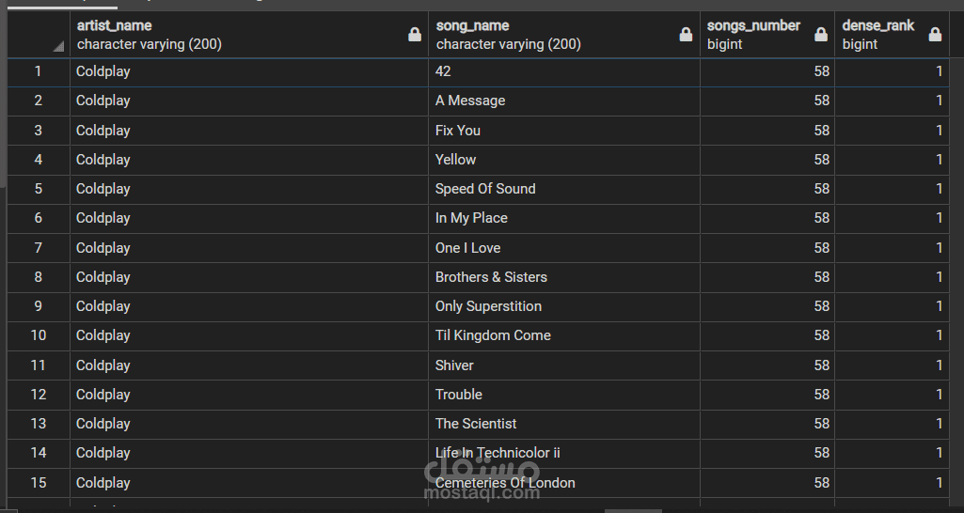This screenshot has height=513, width=964.
Task: Click the song cell '42'
Action: 563,71
